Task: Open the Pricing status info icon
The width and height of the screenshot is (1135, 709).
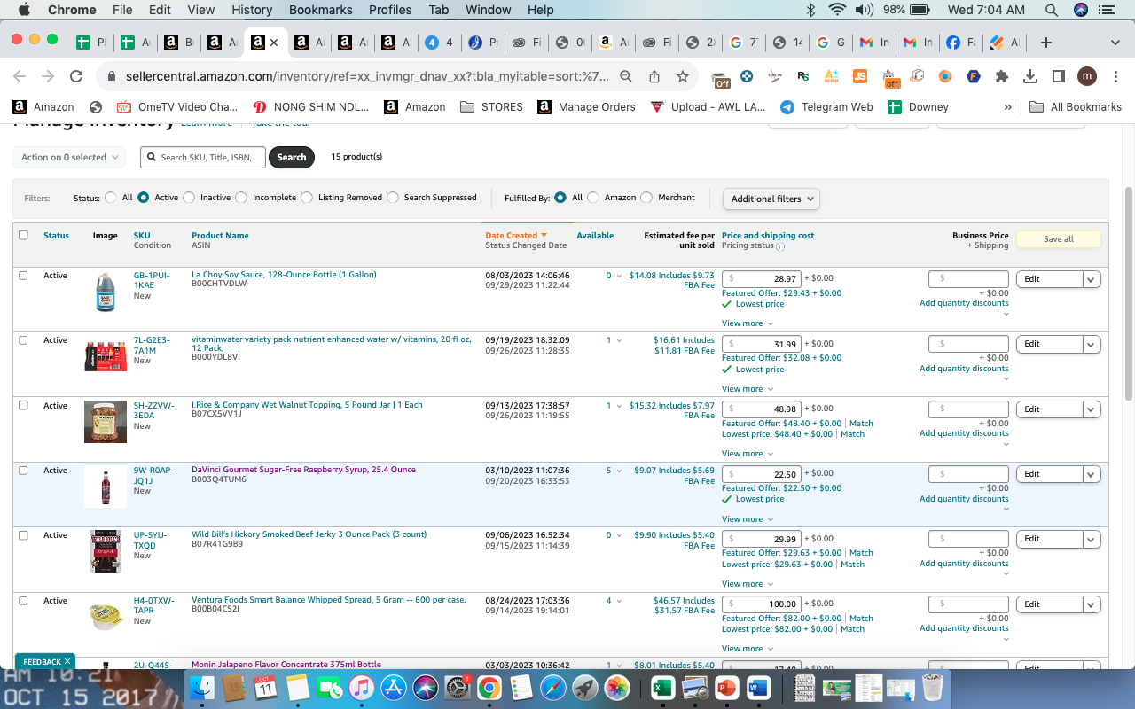Action: point(780,246)
